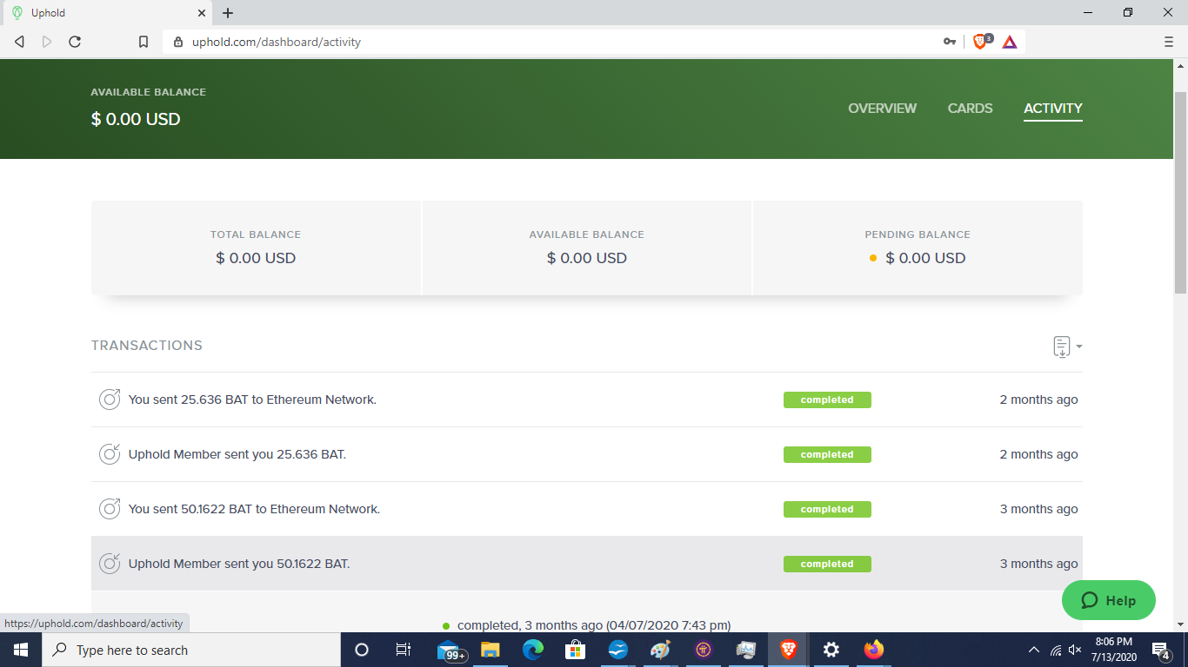Click the scrollbar down arrow
Screen dimensions: 1188x667
tap(1181, 624)
